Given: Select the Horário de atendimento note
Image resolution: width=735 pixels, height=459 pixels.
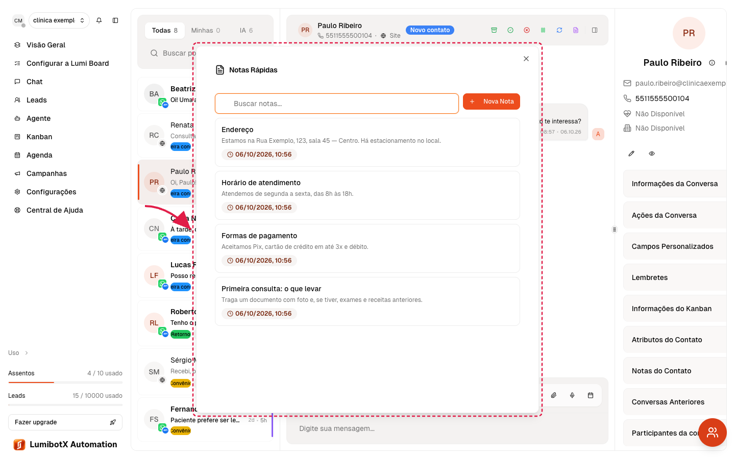Looking at the screenshot, I should [367, 195].
